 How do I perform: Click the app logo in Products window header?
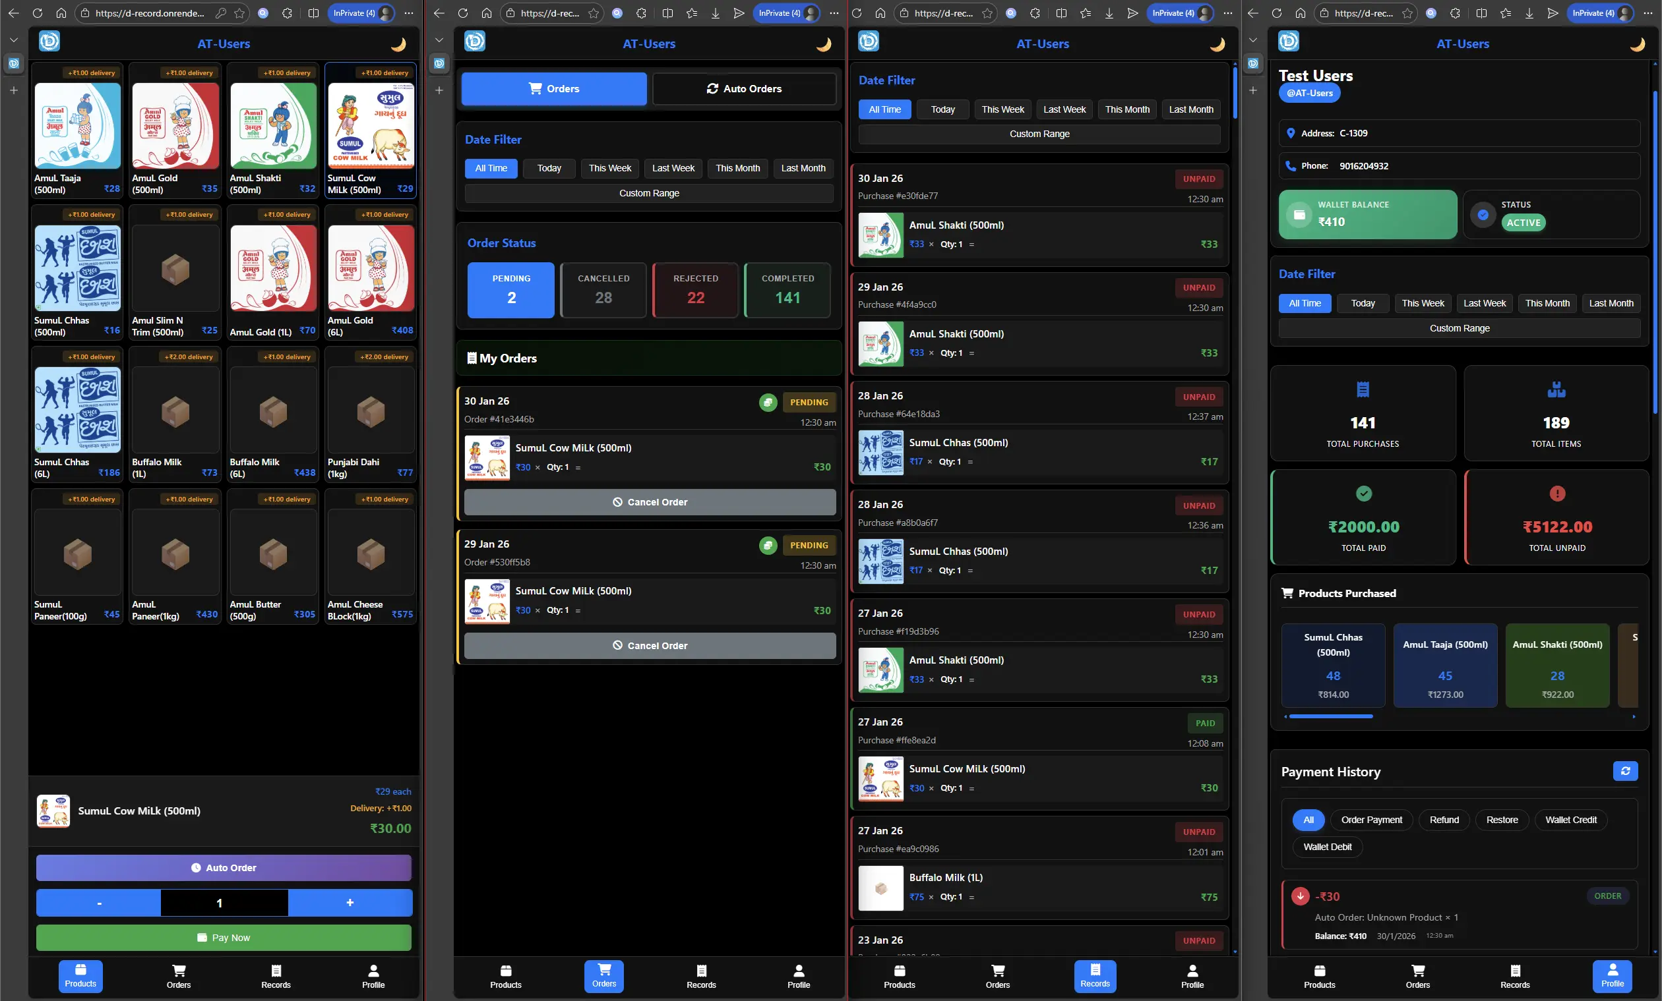[x=49, y=42]
